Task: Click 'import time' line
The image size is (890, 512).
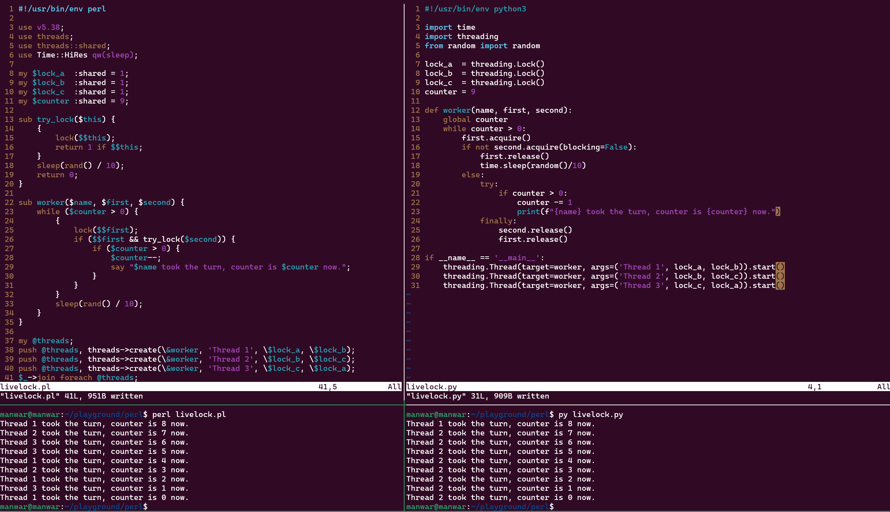Action: 450,27
